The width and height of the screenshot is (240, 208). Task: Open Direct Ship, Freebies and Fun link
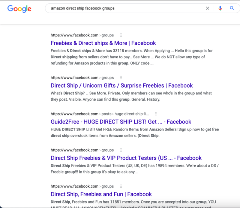pos(101,194)
